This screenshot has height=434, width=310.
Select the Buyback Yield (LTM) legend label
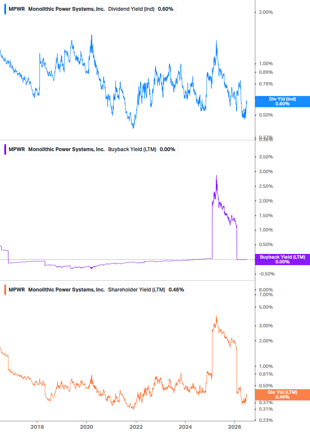[x=132, y=149]
